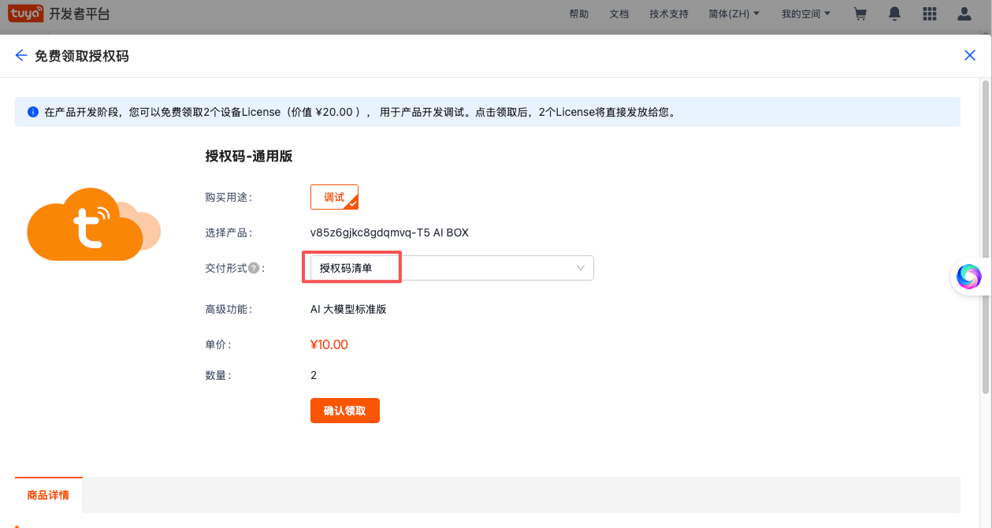Open the 授权码清单 delivery form dropdown
The height and width of the screenshot is (528, 992).
(x=449, y=267)
